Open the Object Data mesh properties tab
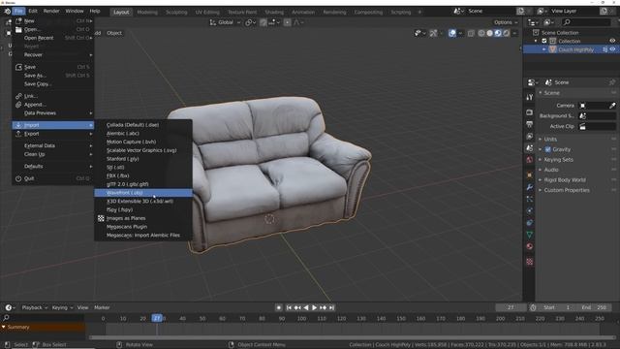 pyautogui.click(x=530, y=235)
